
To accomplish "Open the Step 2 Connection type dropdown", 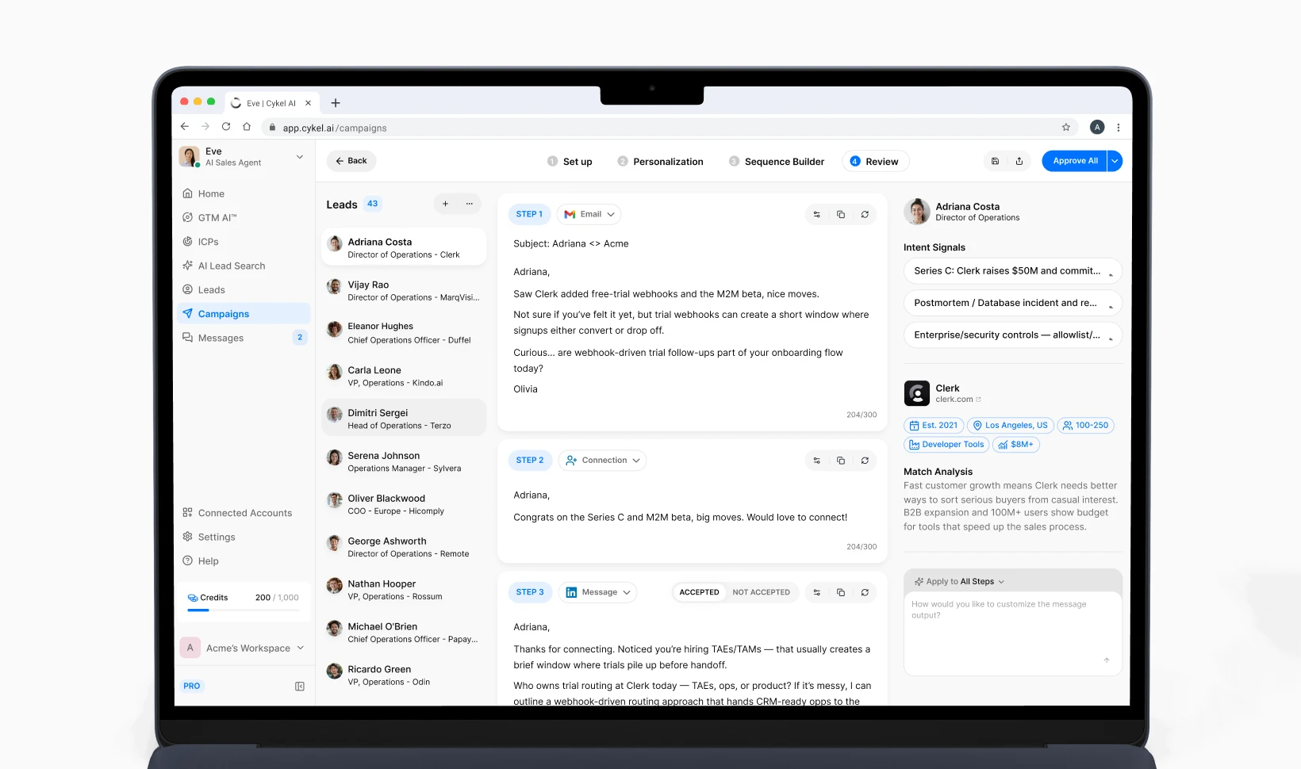I will (x=602, y=460).
